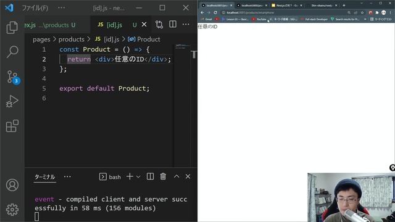Open the panel tabs overflow dots
The height and width of the screenshot is (222, 395).
[x=67, y=176]
